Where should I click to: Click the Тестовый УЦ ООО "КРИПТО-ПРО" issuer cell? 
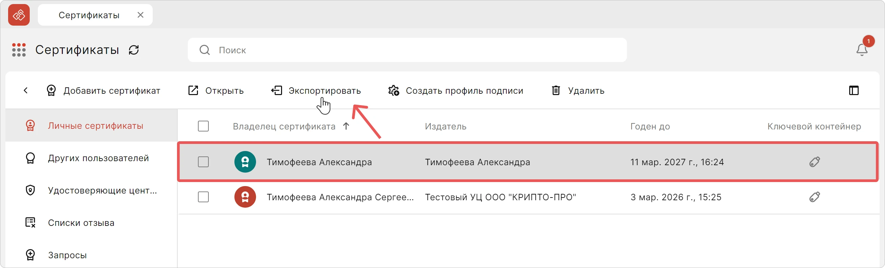[500, 198]
